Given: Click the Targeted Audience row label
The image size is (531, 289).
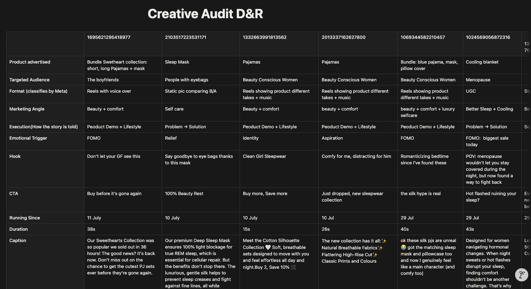Looking at the screenshot, I should tap(29, 80).
